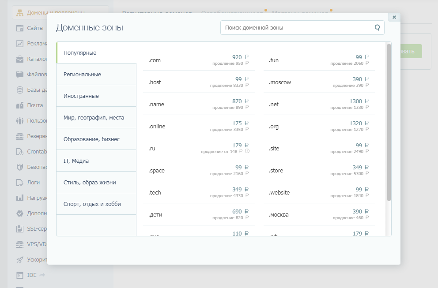This screenshot has width=438, height=288.
Task: Click the Пользователи users icon
Action: click(x=20, y=121)
